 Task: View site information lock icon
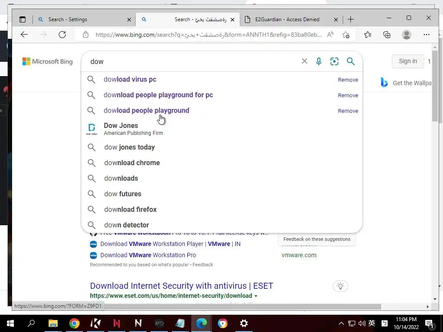pos(86,35)
